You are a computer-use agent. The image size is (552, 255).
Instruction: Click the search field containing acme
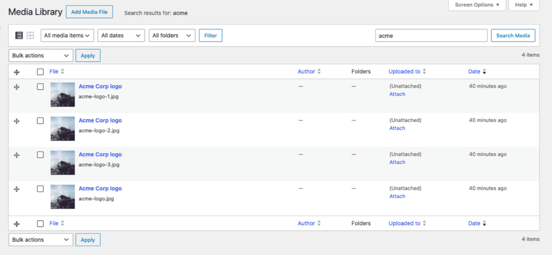point(431,35)
